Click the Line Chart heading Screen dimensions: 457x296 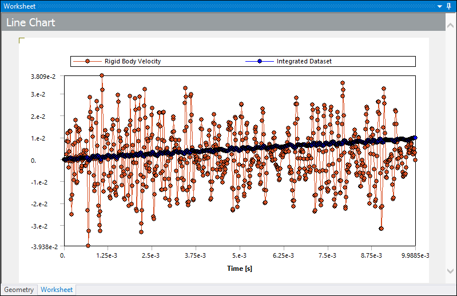31,22
